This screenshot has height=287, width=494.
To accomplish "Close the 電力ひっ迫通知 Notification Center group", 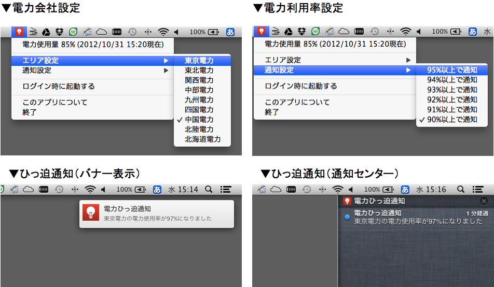I will [x=484, y=201].
